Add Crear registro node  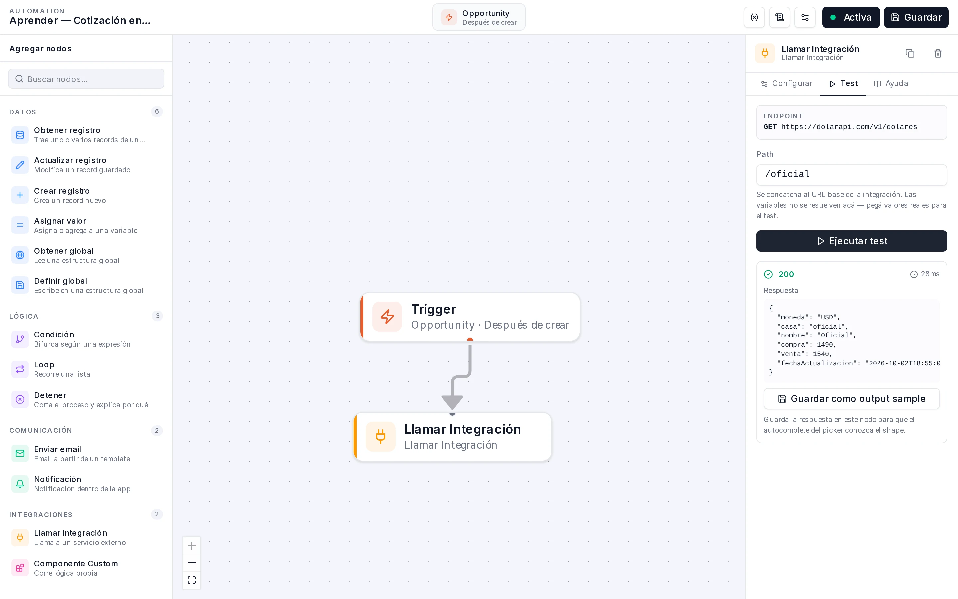(x=86, y=195)
